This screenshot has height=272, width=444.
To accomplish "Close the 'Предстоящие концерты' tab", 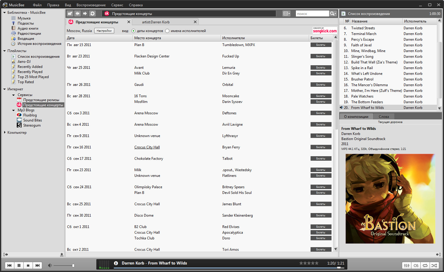I will coord(129,22).
